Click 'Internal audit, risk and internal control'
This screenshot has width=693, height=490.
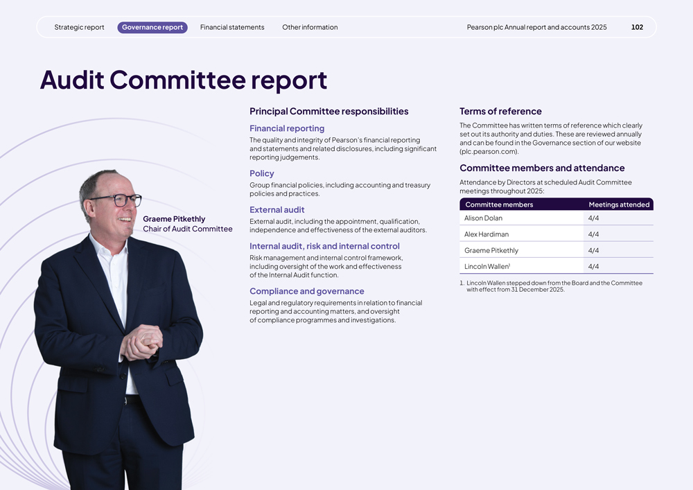[x=324, y=246]
